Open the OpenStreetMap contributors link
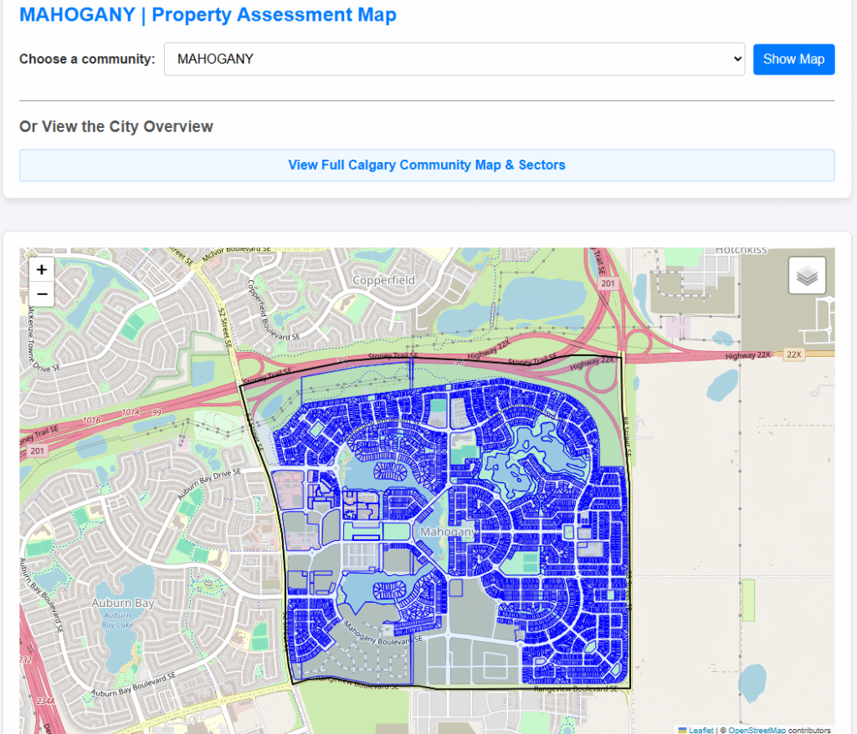 [x=757, y=730]
